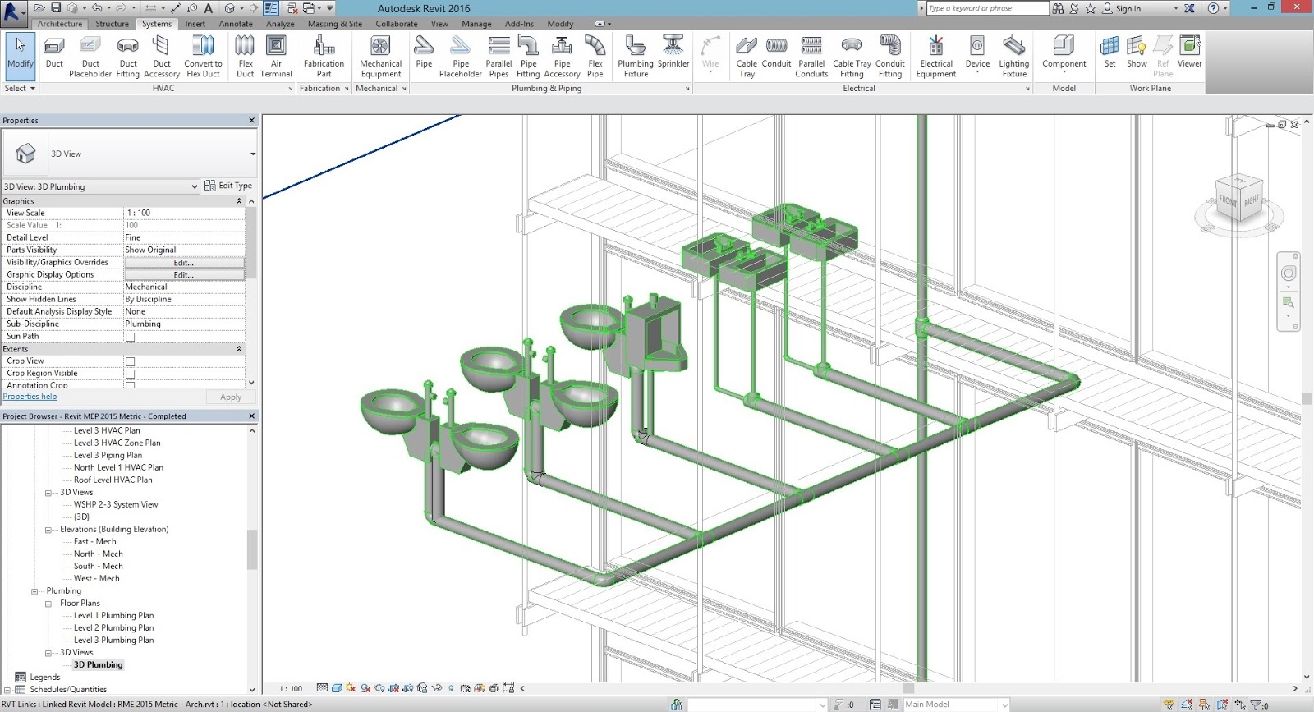The height and width of the screenshot is (712, 1314).
Task: Click Edit for Visibility/Graphics Overrides
Action: pos(184,263)
